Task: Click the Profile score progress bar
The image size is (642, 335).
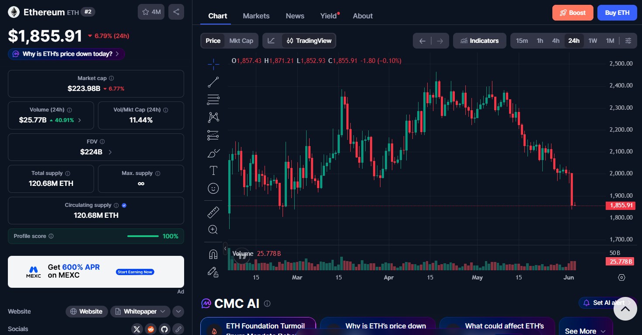Action: coord(143,236)
